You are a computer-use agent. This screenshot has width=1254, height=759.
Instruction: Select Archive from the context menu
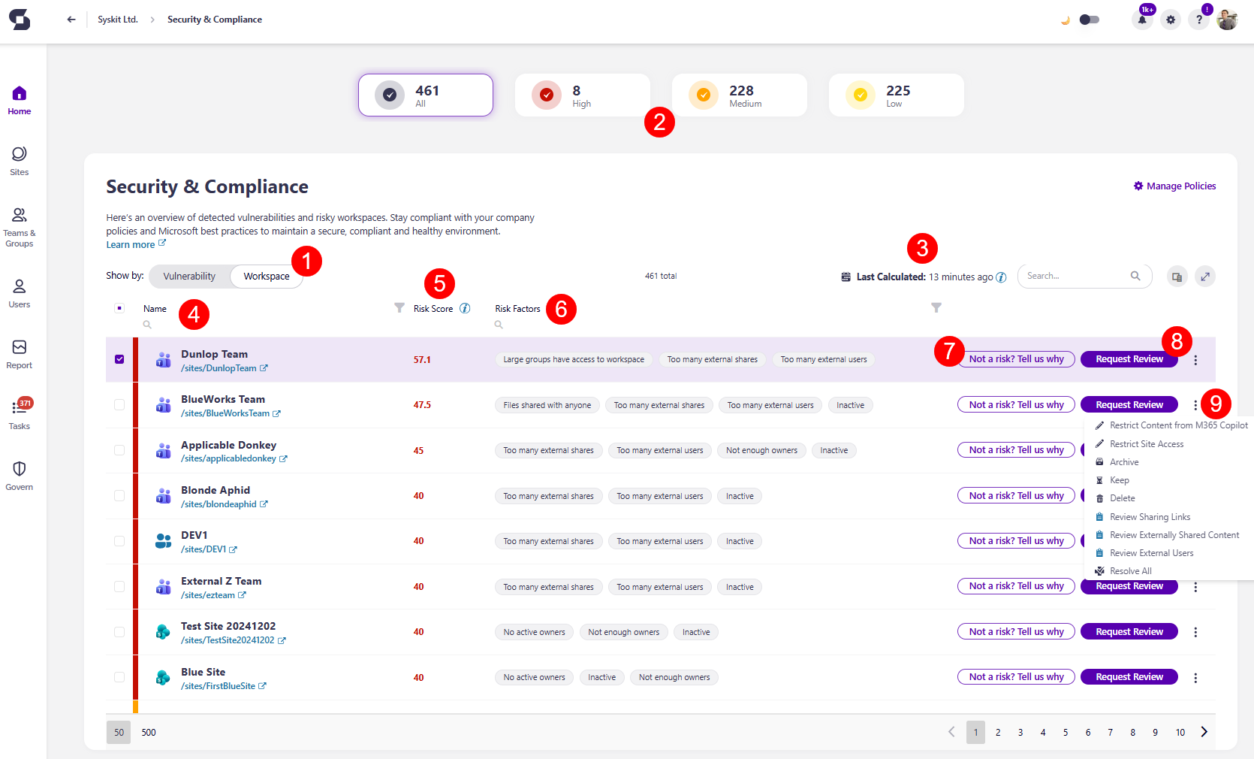(1124, 462)
